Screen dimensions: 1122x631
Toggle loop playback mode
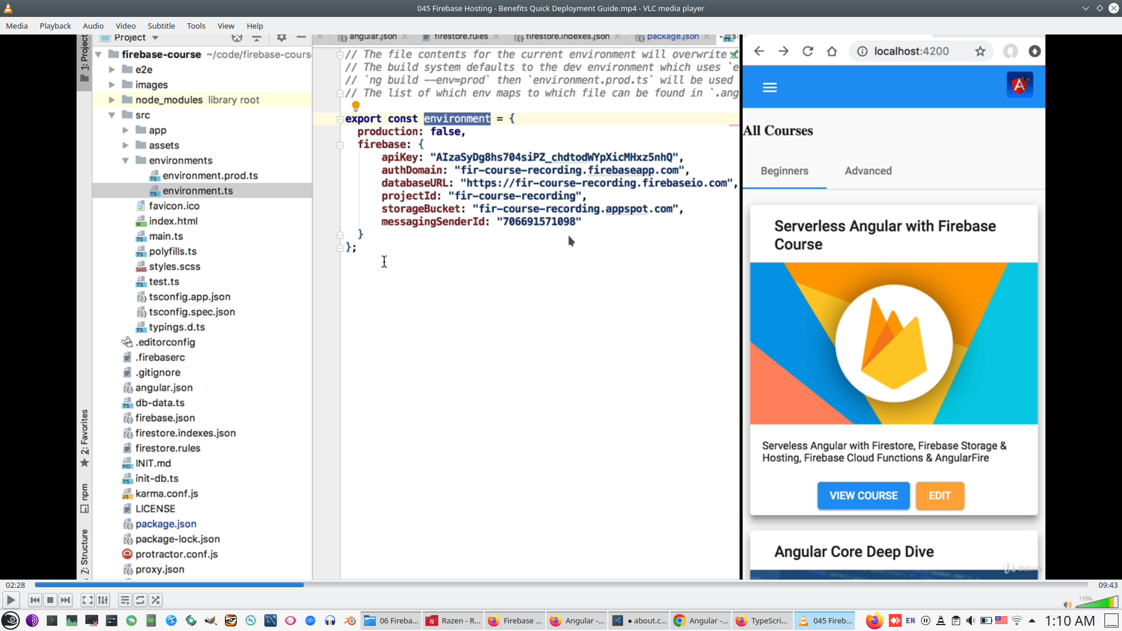[140, 600]
